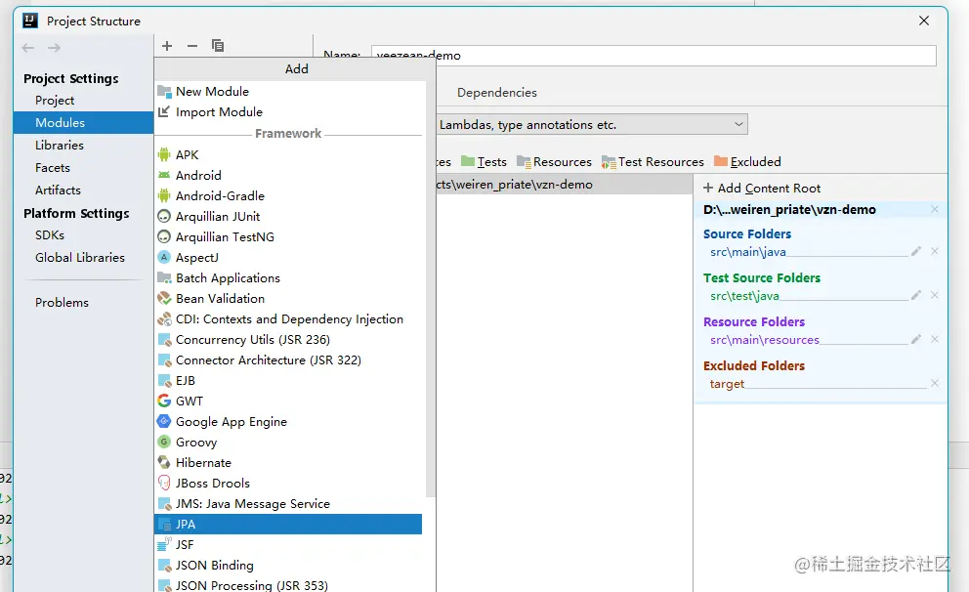
Task: Click the JBoss Drools icon
Action: [x=164, y=483]
